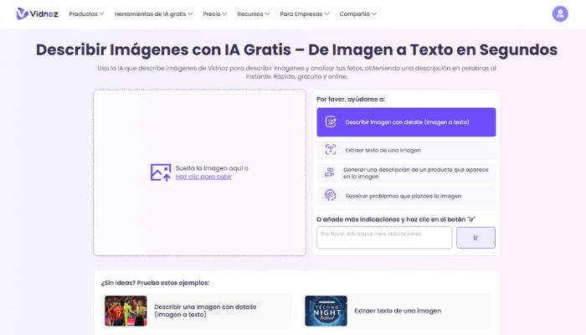Click the image upload icon in drop zone

(161, 173)
